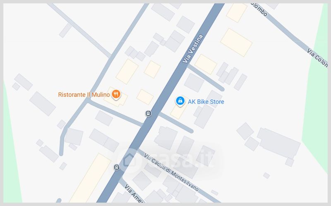Select the yellow building beneath the AK Bike Store pin
This screenshot has width=331, height=206.
click(178, 110)
